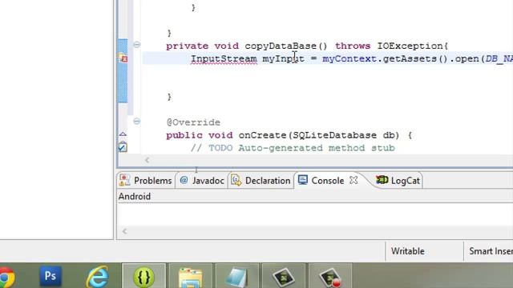513x288 pixels.
Task: Click the LogCat Android icon
Action: pyautogui.click(x=382, y=179)
